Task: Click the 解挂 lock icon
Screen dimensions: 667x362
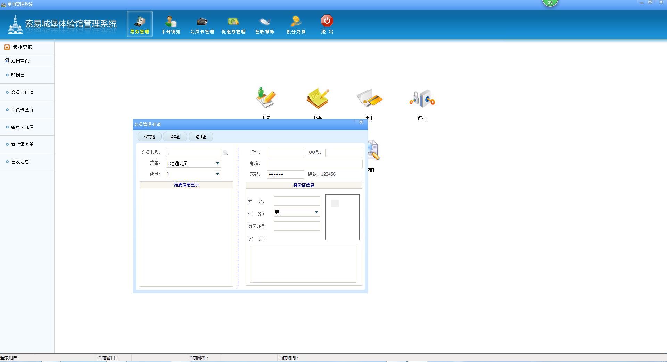Action: tap(422, 99)
